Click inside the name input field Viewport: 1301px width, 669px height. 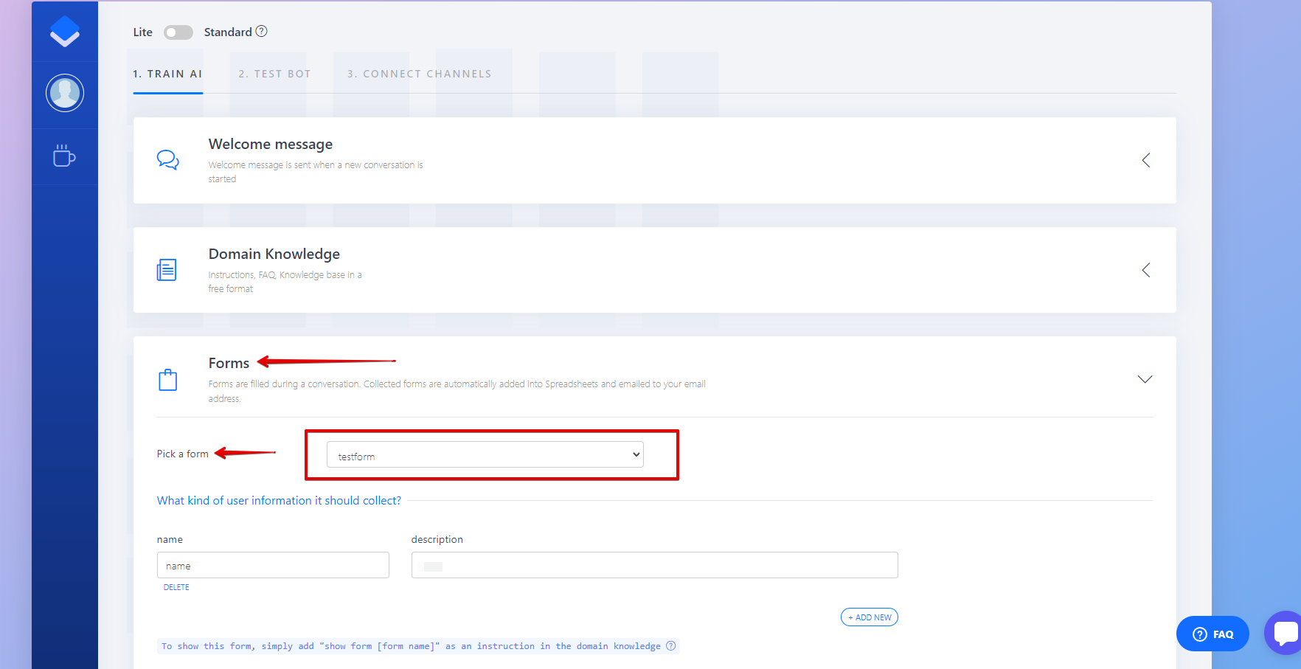272,565
